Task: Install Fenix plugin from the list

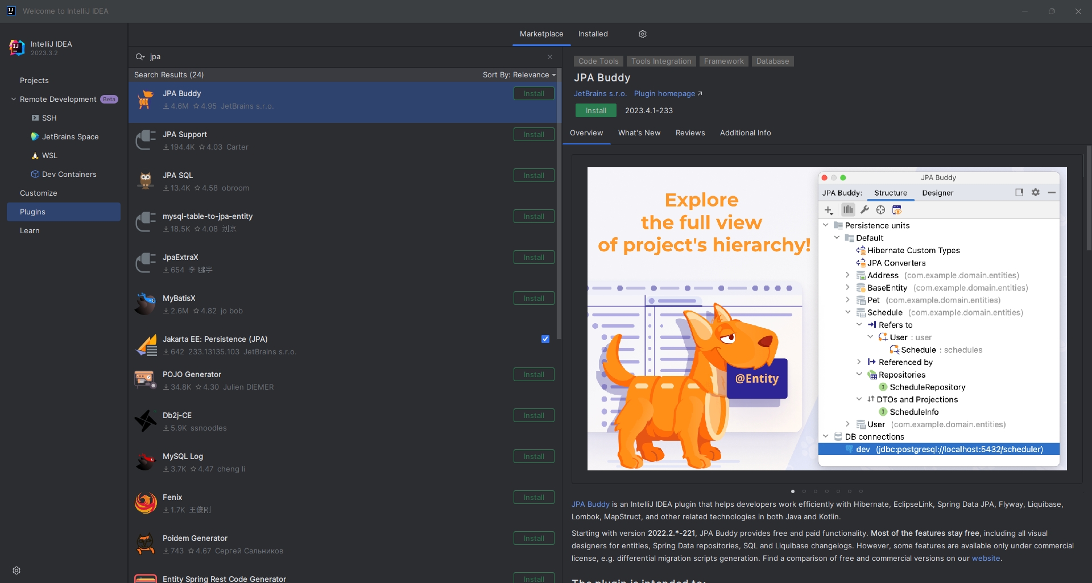Action: [x=534, y=497]
